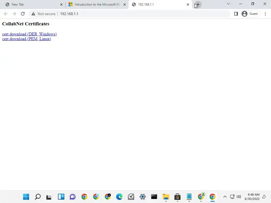Click the network status tray icon
Viewport: 271px width, 203px height.
click(232, 197)
